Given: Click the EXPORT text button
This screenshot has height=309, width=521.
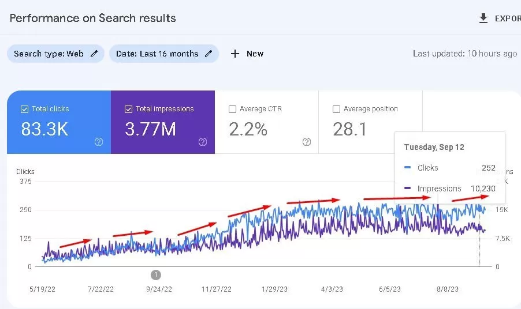Looking at the screenshot, I should pyautogui.click(x=507, y=18).
